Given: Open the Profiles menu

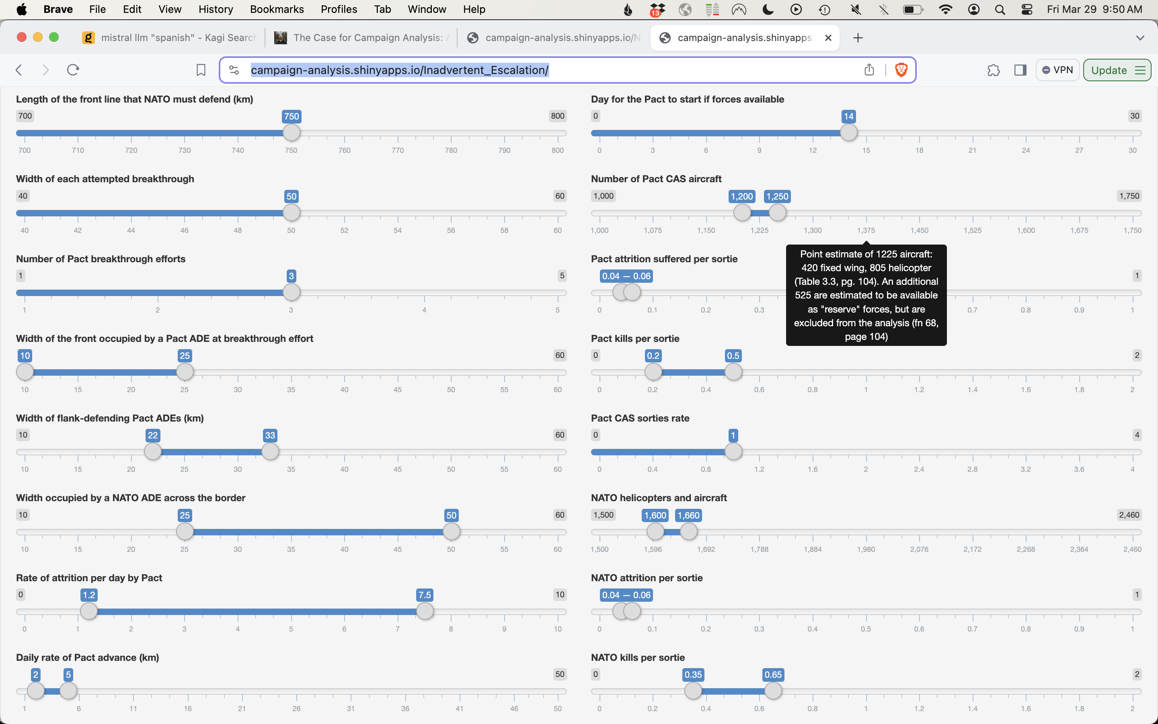Looking at the screenshot, I should point(339,9).
